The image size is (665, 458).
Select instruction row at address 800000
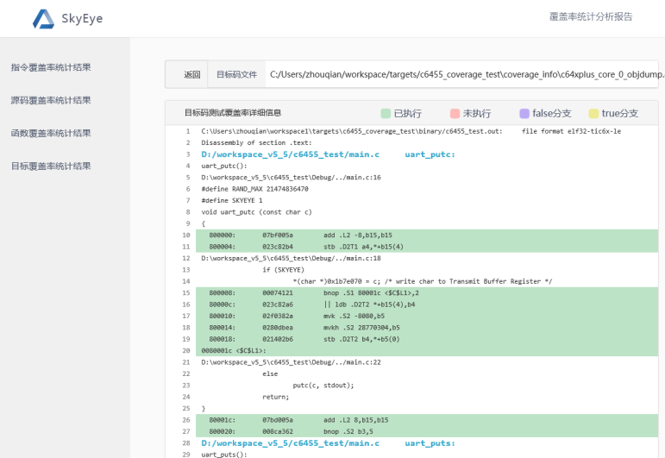tap(427, 235)
